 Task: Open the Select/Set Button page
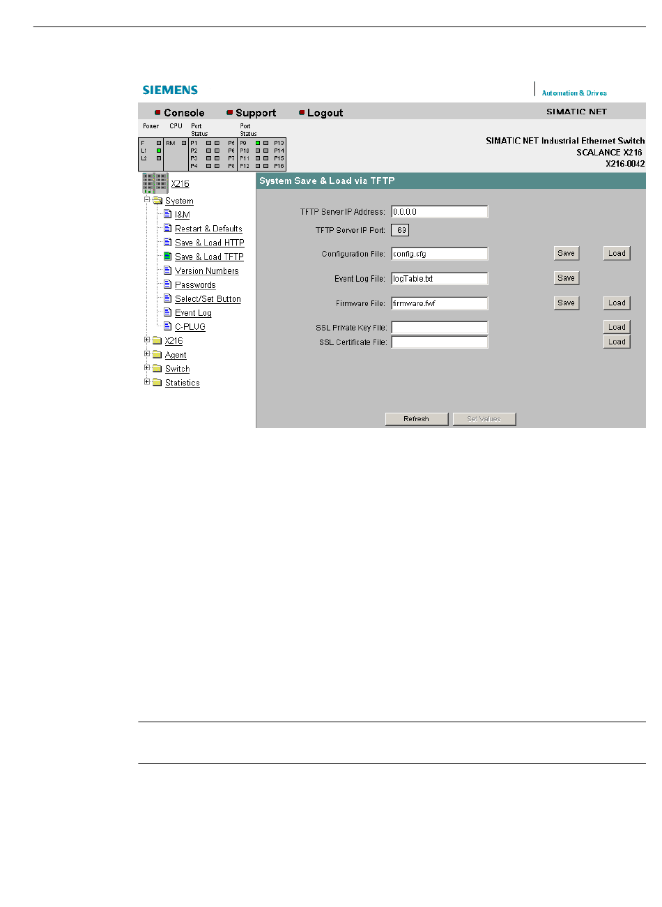point(208,298)
